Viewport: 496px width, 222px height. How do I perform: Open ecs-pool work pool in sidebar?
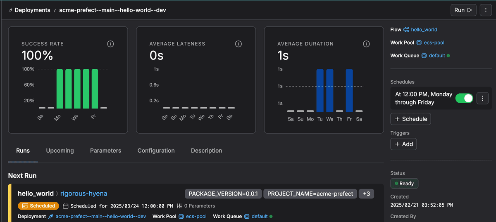(434, 43)
